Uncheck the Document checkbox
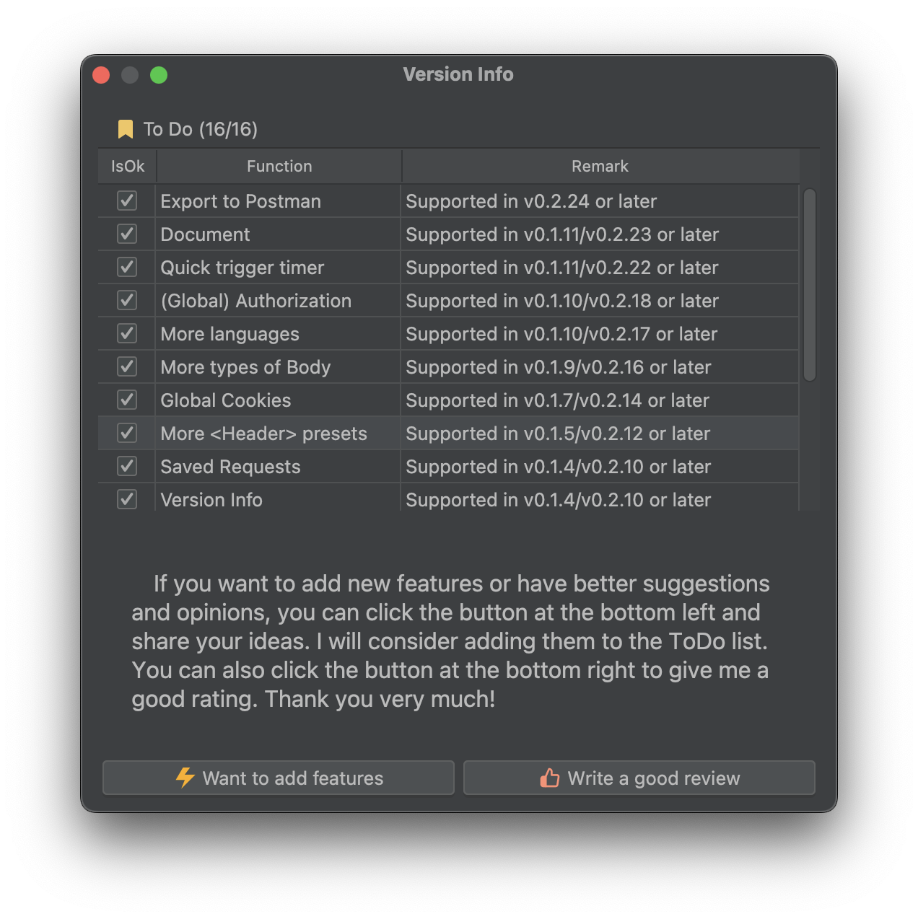Viewport: 918px width, 919px height. (126, 234)
